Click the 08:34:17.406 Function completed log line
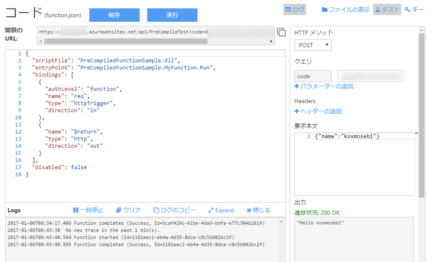434x262 pixels. (136, 223)
